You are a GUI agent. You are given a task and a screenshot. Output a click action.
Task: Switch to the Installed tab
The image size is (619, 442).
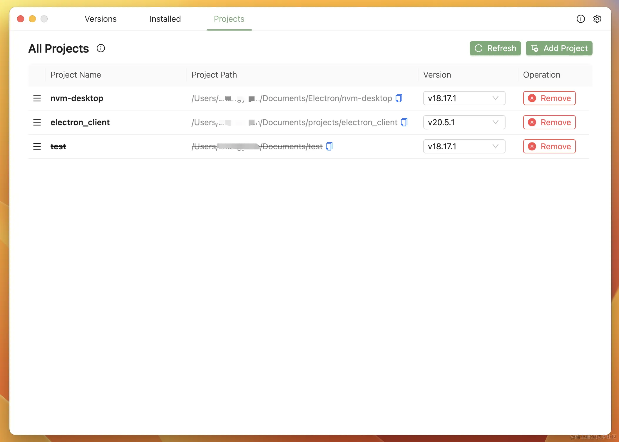click(x=165, y=19)
